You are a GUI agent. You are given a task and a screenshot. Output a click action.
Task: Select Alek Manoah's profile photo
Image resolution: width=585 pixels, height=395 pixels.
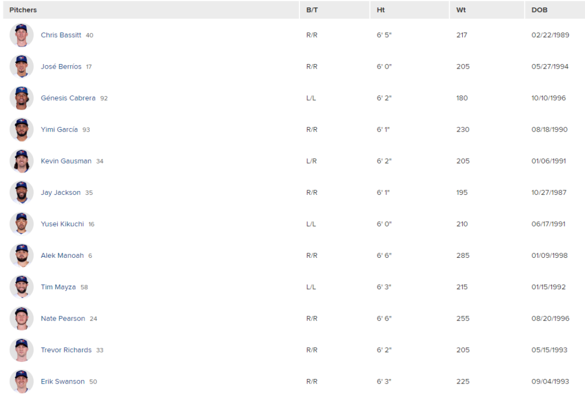[x=22, y=256]
